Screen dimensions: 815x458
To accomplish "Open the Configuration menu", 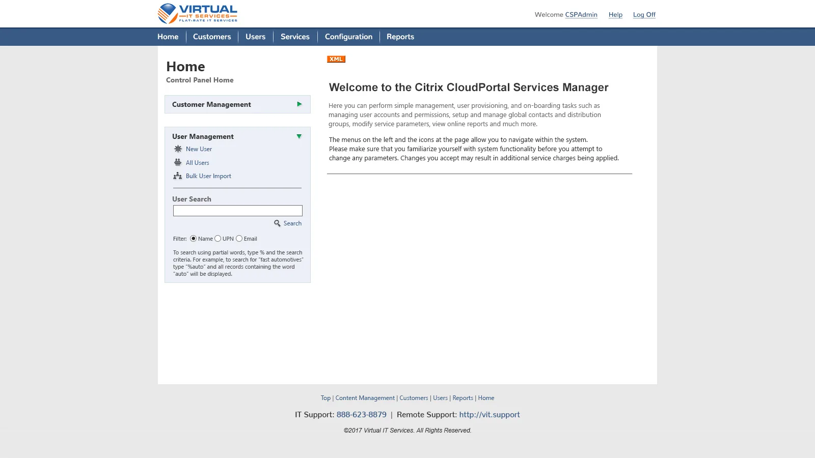I will [x=348, y=37].
